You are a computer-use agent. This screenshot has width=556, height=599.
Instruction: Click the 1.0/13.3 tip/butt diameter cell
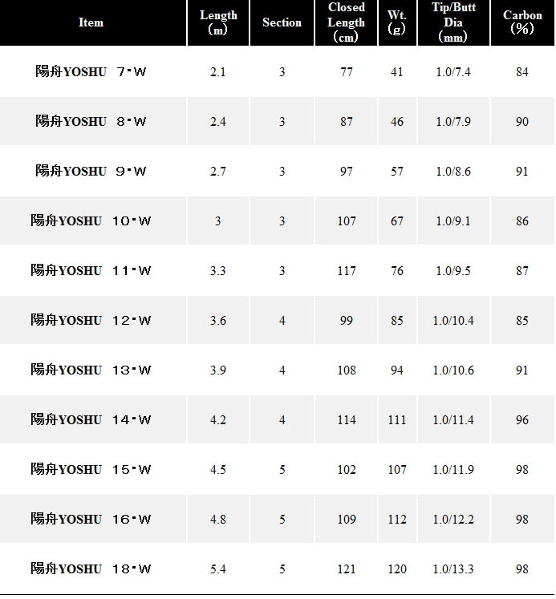[453, 569]
